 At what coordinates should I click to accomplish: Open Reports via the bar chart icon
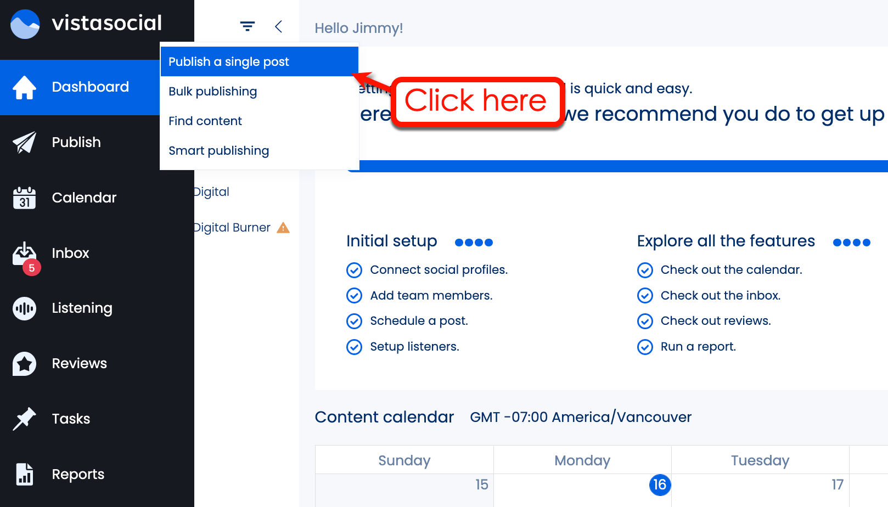24,474
